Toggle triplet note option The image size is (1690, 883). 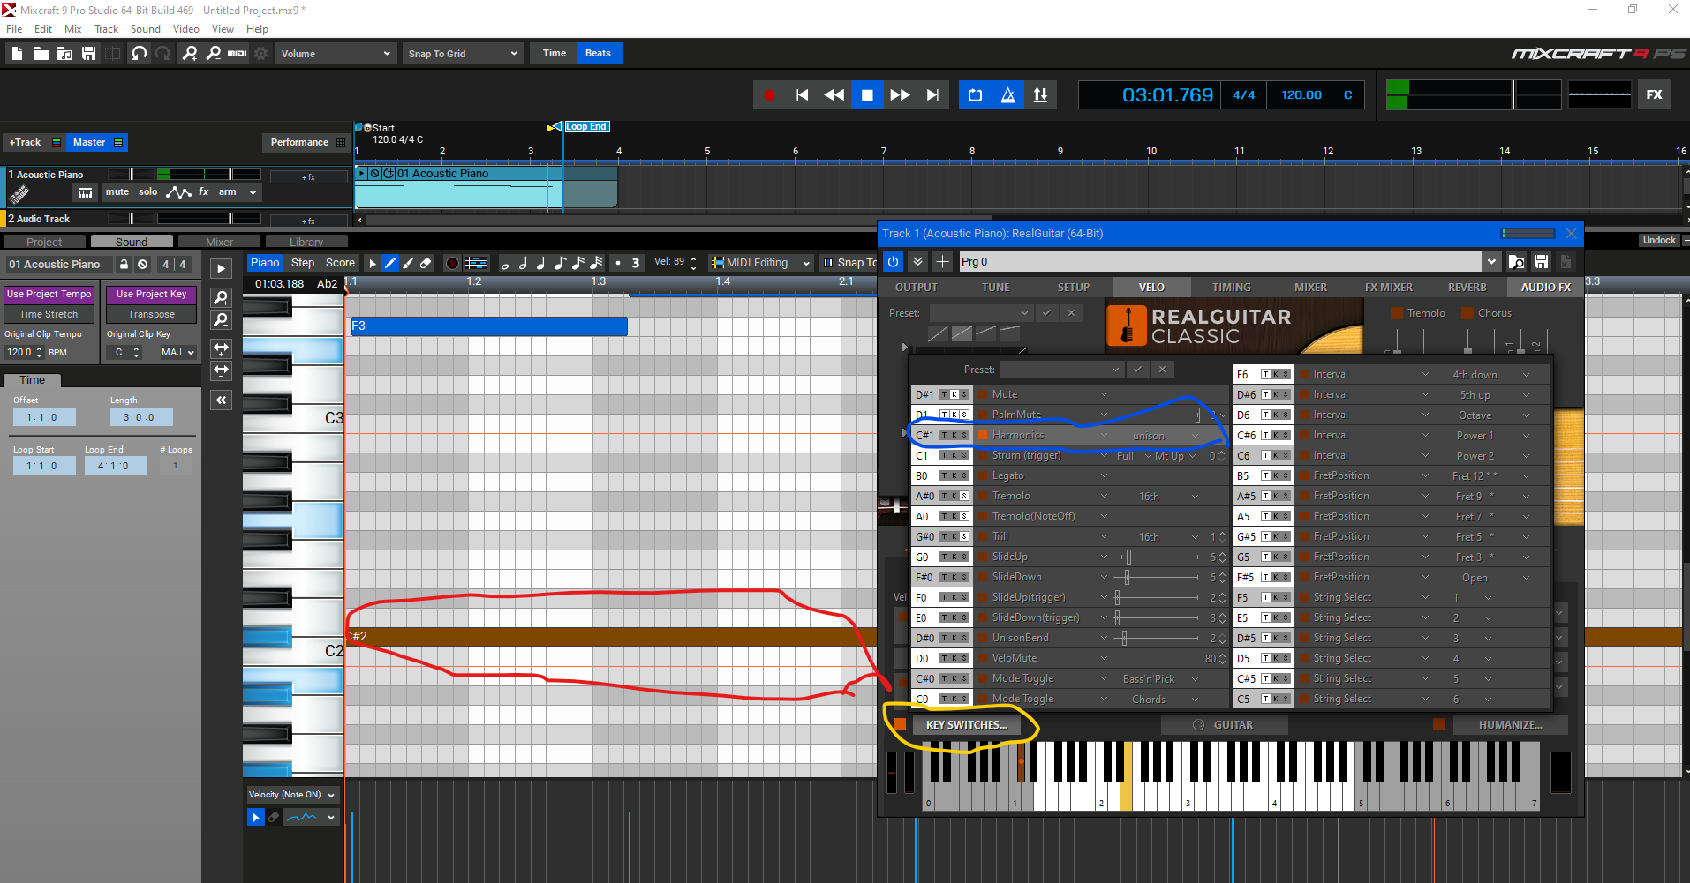[x=635, y=263]
